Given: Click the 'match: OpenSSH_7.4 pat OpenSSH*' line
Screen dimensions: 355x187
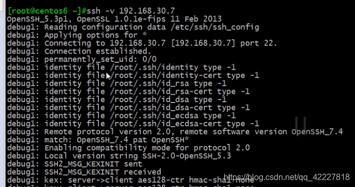Looking at the screenshot, I should point(98,140).
